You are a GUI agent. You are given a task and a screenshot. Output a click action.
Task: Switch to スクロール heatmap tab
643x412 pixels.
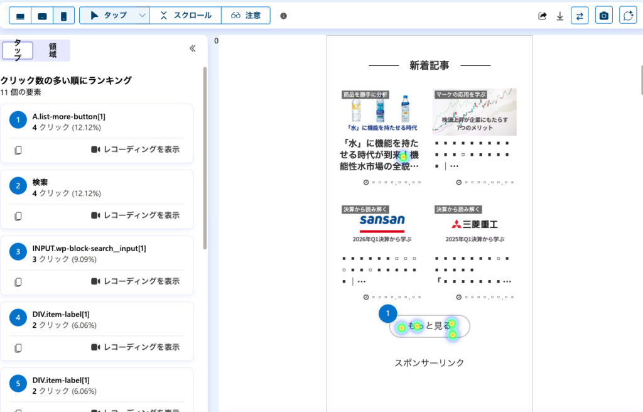(185, 16)
